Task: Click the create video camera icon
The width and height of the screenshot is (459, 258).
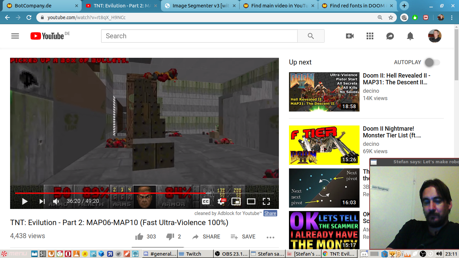Action: tap(350, 36)
